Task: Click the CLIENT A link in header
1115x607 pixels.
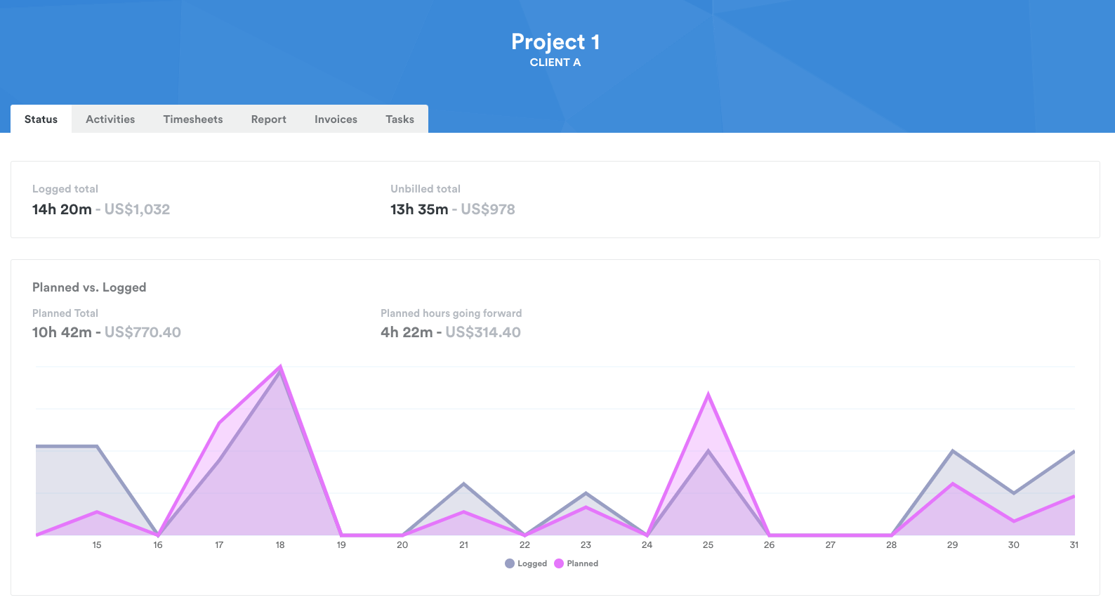Action: tap(555, 63)
